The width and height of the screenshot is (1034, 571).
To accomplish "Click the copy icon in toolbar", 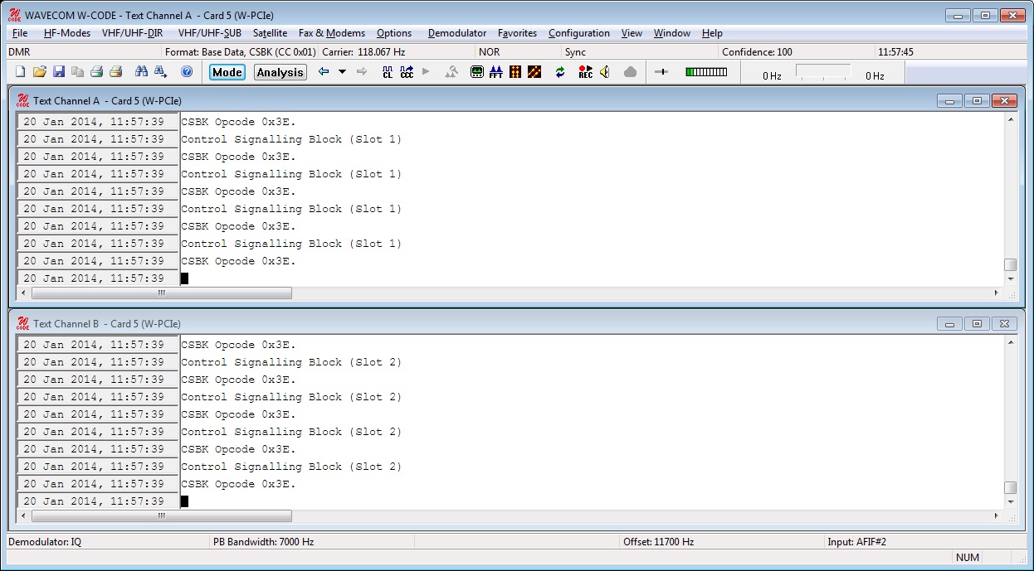I will [77, 72].
